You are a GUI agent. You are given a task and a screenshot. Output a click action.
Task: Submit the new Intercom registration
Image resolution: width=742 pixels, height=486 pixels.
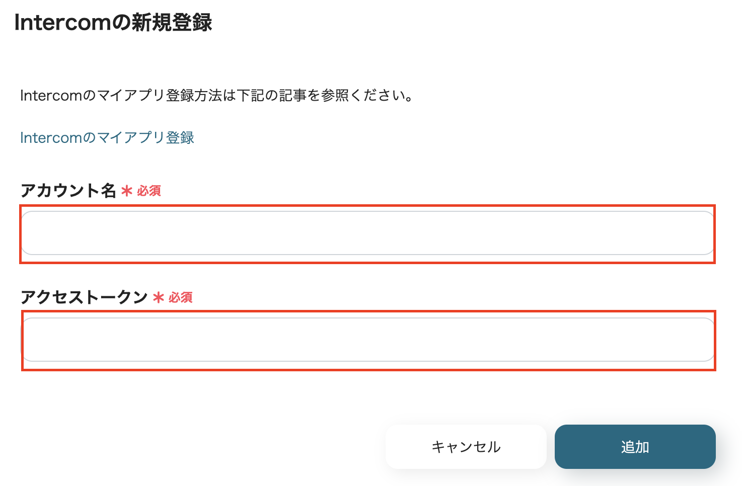(x=635, y=446)
